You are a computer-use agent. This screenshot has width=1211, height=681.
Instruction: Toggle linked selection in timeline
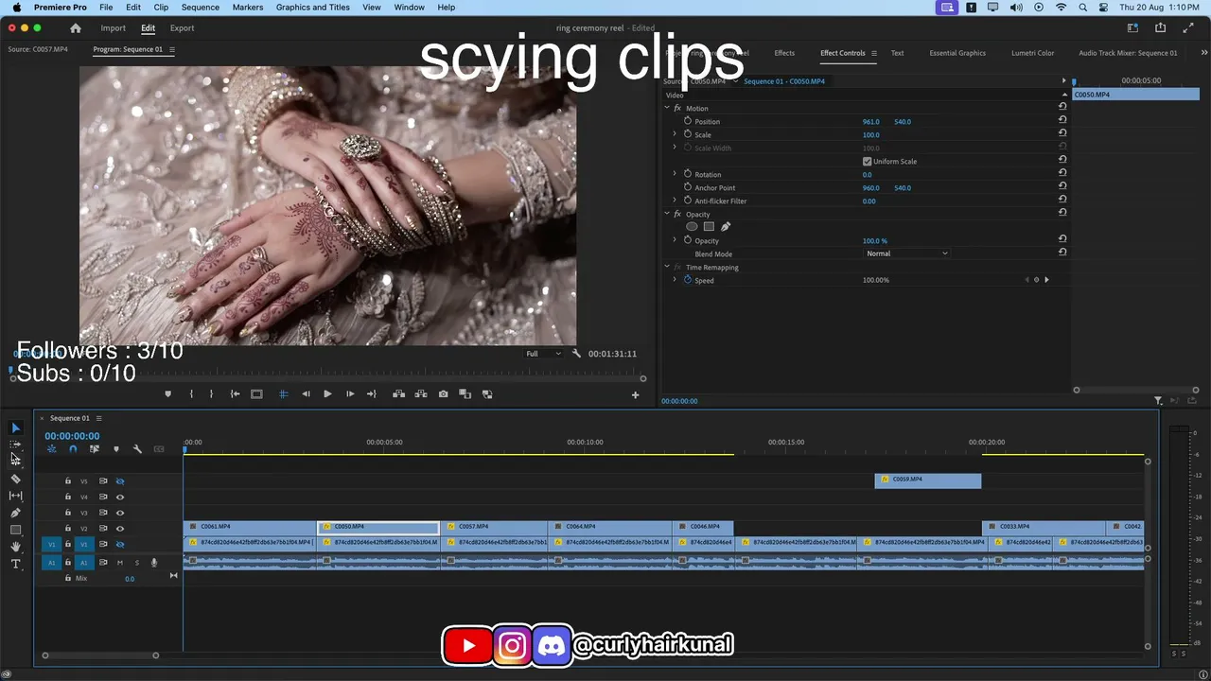point(94,449)
